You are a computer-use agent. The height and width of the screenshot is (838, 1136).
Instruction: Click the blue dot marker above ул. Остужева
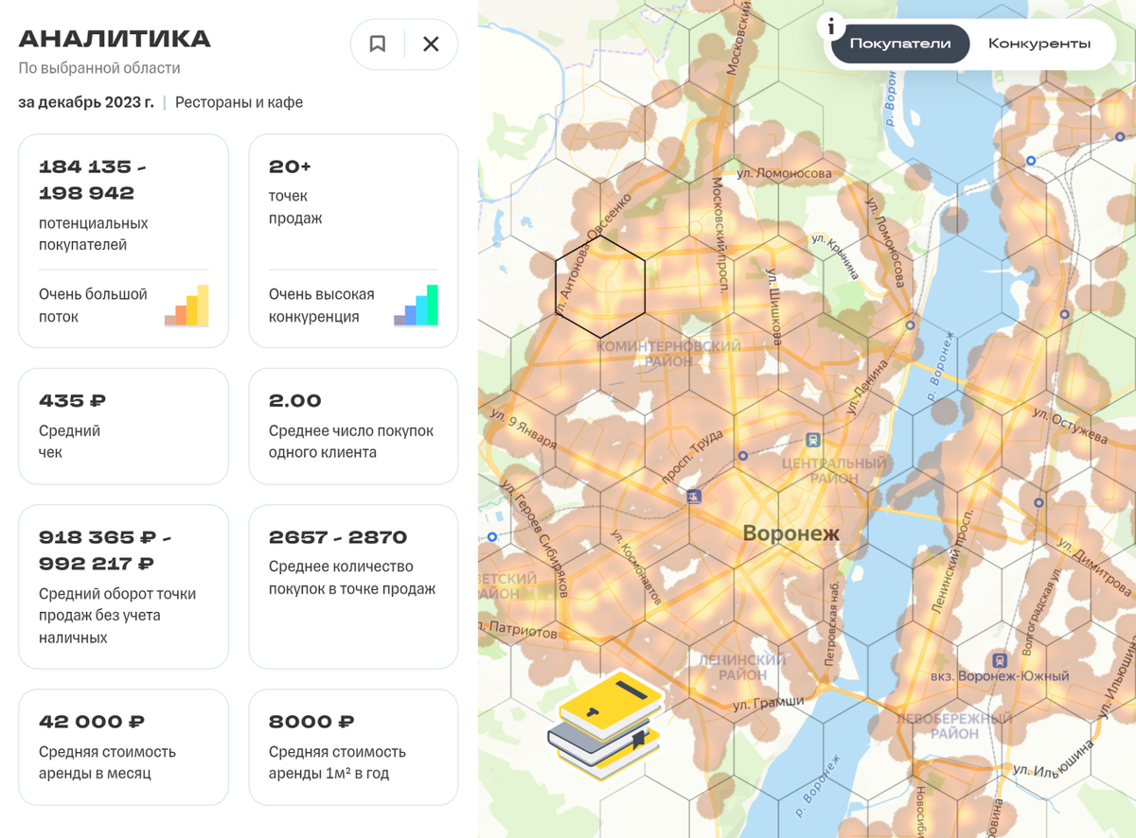coord(1065,314)
